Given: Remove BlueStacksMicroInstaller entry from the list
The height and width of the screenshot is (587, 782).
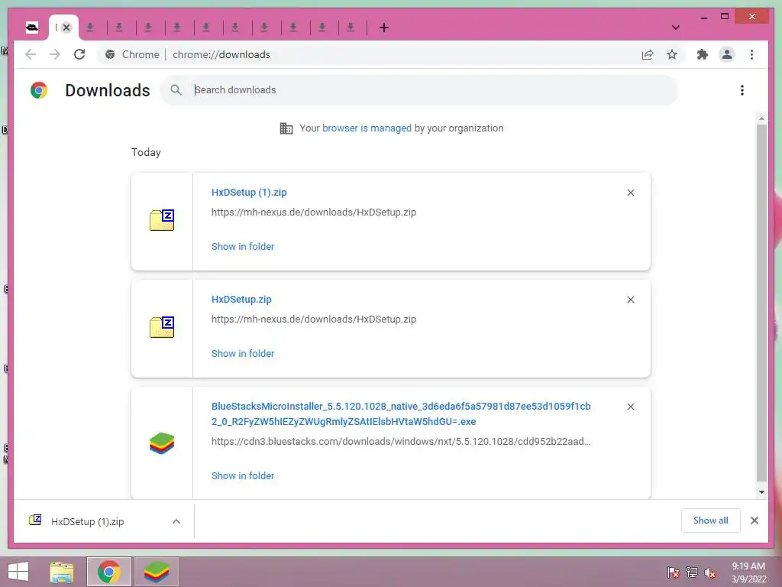Looking at the screenshot, I should tap(630, 407).
